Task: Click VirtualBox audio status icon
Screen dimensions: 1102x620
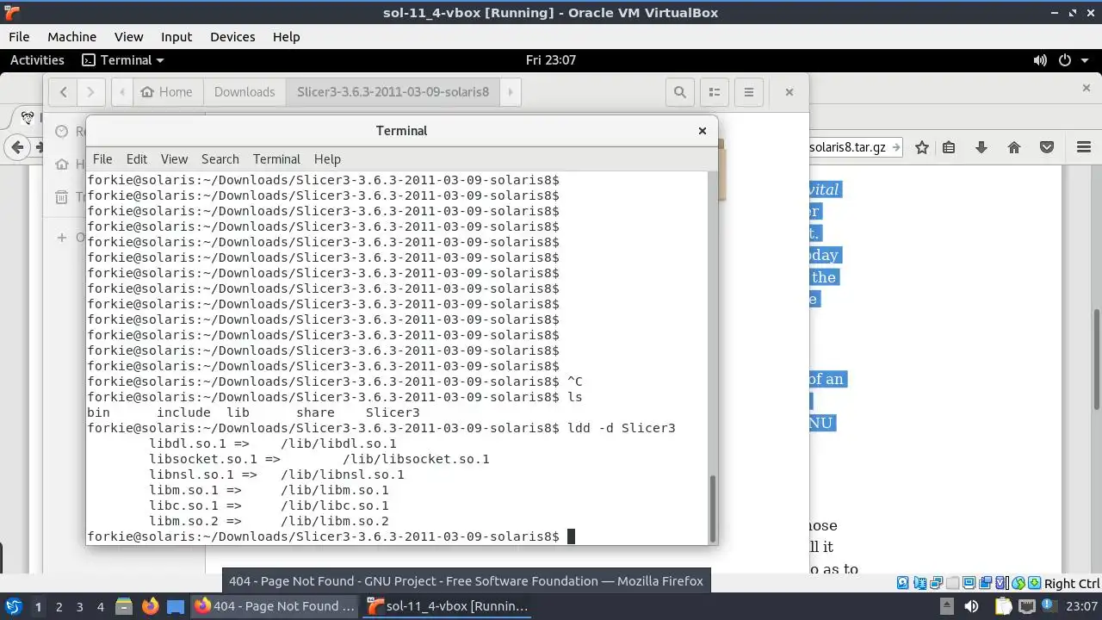Action: pos(920,583)
